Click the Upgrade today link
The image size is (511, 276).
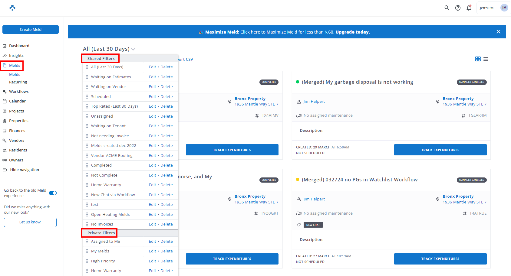(x=352, y=32)
